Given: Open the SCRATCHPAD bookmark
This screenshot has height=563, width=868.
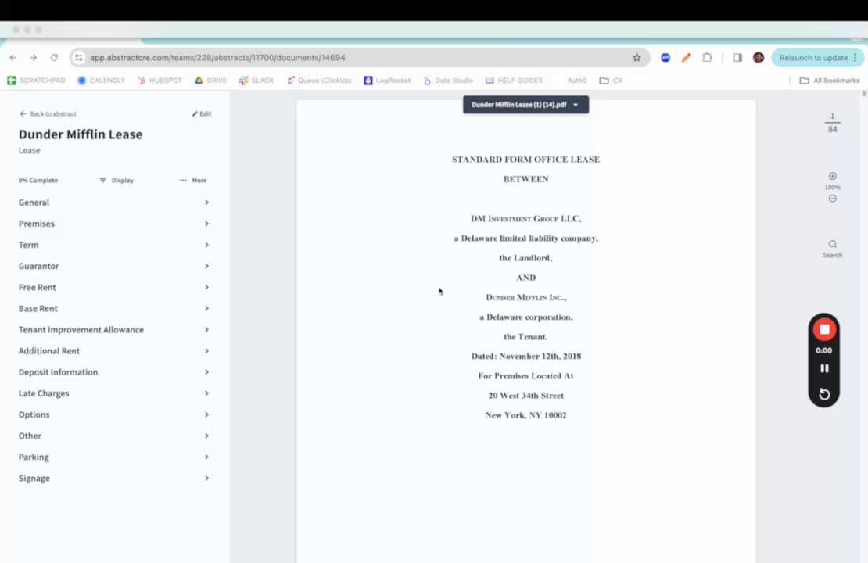Looking at the screenshot, I should tap(36, 81).
